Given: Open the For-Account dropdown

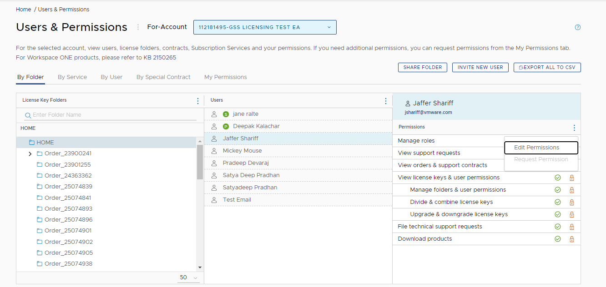Looking at the screenshot, I should (x=265, y=27).
